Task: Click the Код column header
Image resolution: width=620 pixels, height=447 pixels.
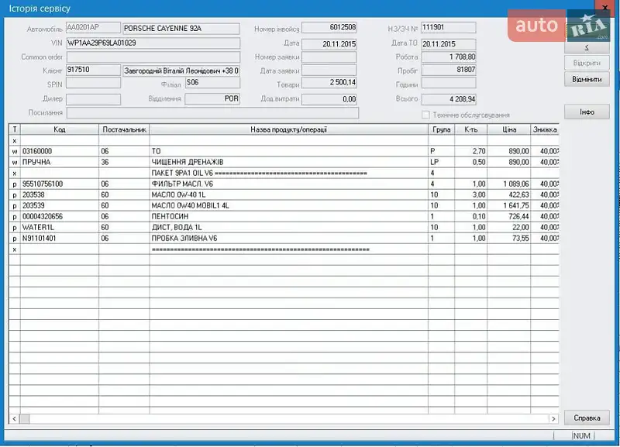Action: [x=59, y=129]
